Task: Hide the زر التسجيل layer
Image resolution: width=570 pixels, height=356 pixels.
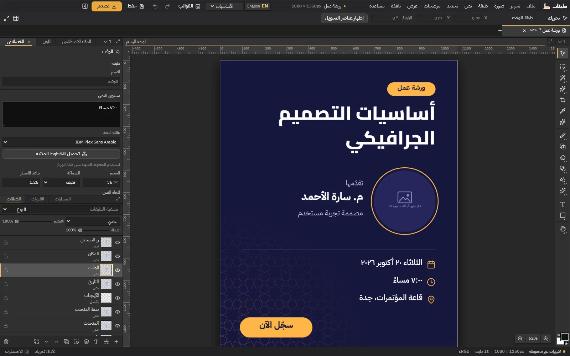Action: pos(117,242)
